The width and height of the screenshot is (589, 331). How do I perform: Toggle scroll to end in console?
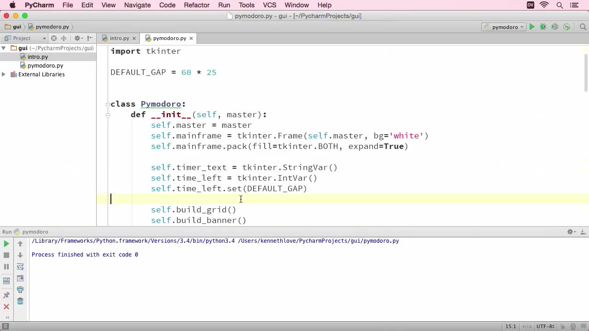point(20,278)
